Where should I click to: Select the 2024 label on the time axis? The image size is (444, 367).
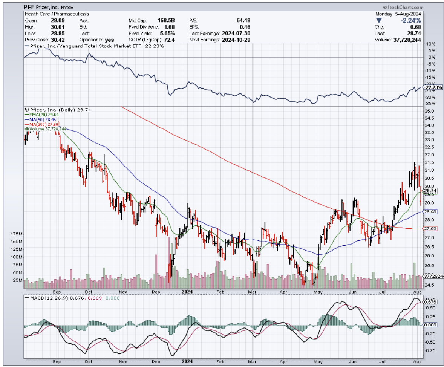click(187, 291)
